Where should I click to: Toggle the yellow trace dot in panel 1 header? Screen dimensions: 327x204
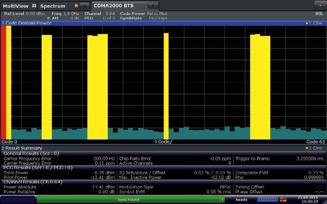pyautogui.click(x=307, y=23)
